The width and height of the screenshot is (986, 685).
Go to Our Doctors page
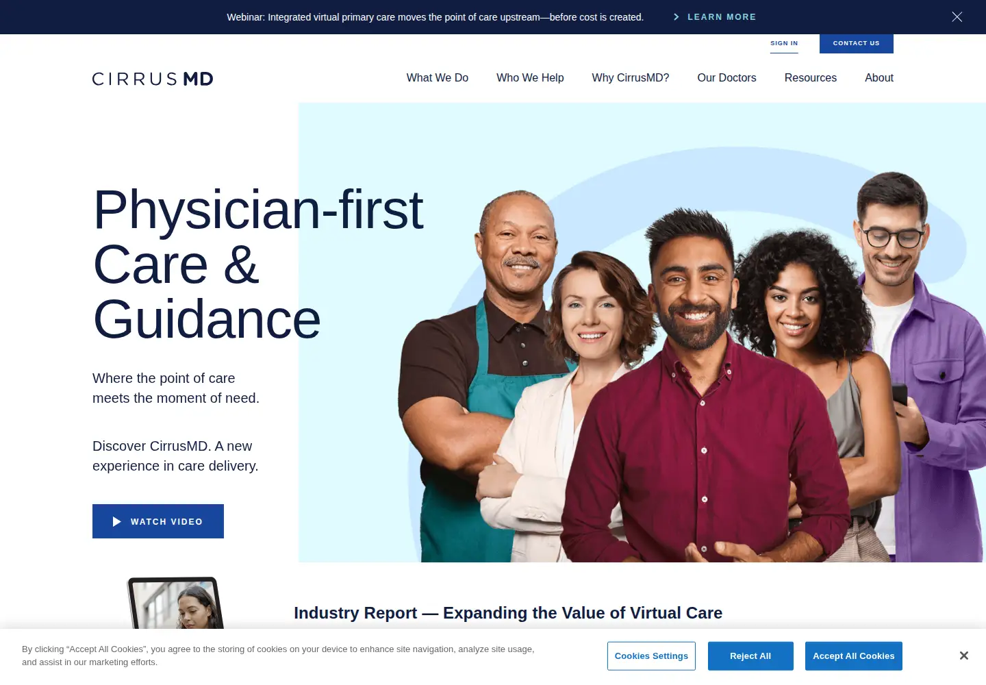tap(726, 78)
